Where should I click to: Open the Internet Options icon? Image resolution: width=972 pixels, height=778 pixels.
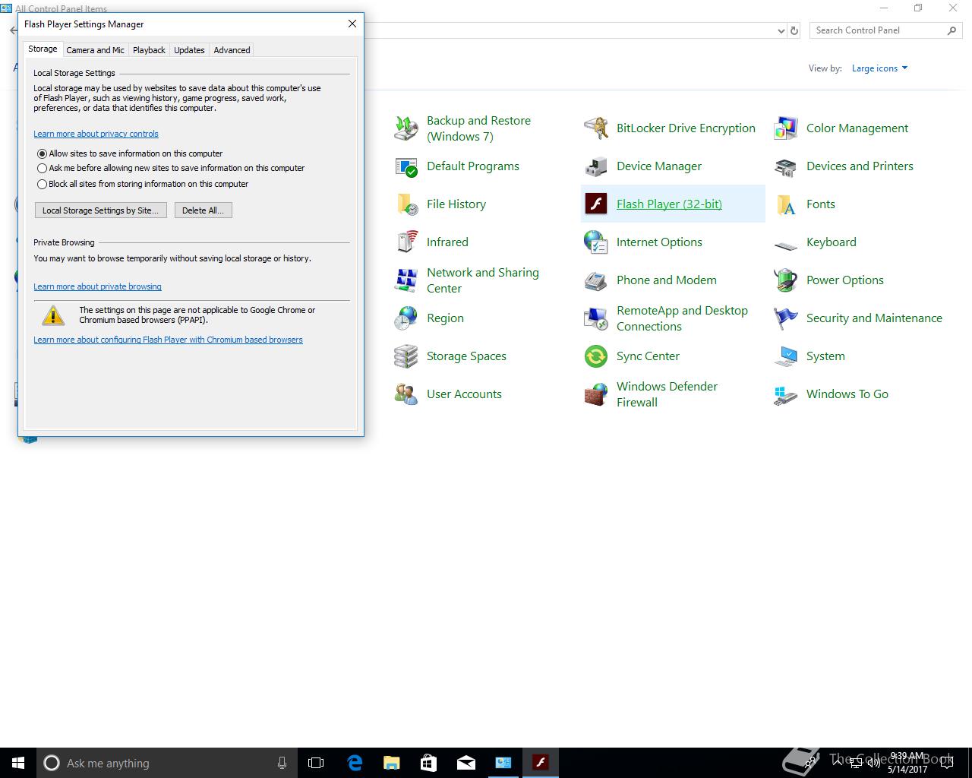tap(596, 242)
